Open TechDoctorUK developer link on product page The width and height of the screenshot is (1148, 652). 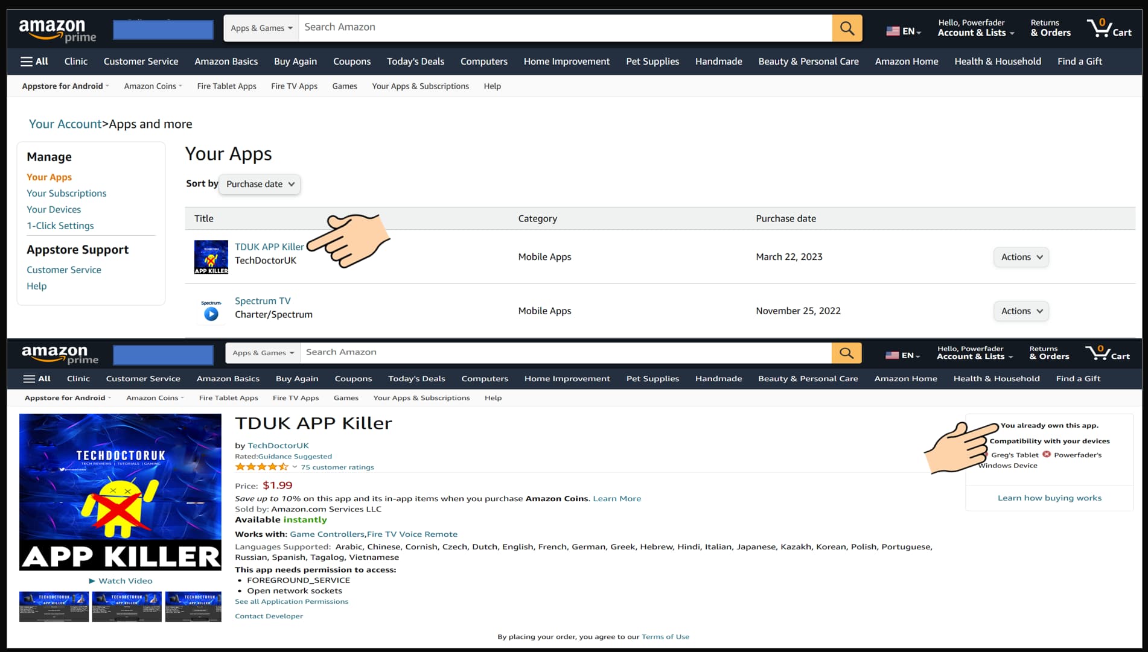click(x=278, y=446)
